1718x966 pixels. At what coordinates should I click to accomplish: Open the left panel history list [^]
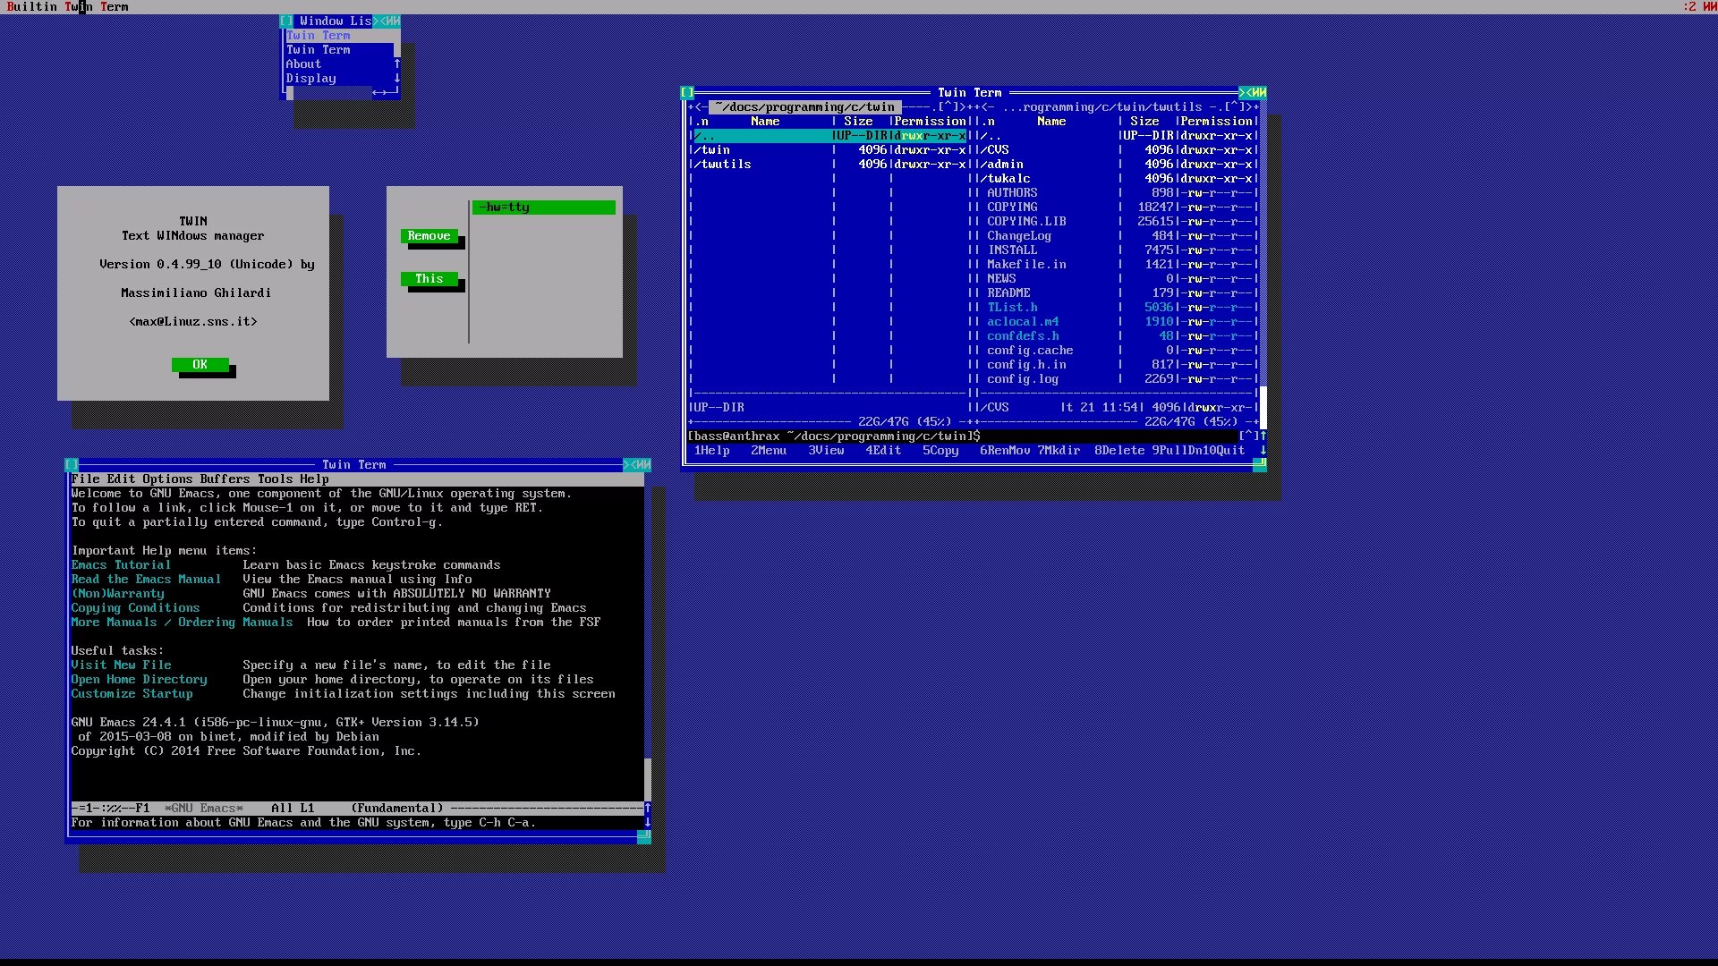tap(948, 106)
